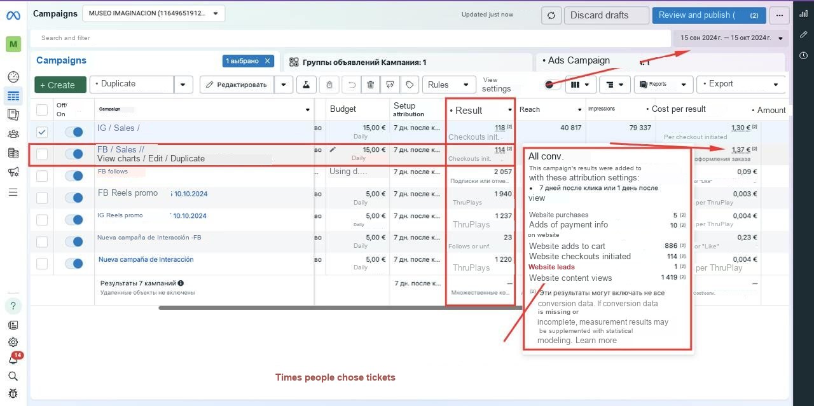The height and width of the screenshot is (406, 814).
Task: Click the magnifier Search icon in sidebar
Action: (13, 376)
